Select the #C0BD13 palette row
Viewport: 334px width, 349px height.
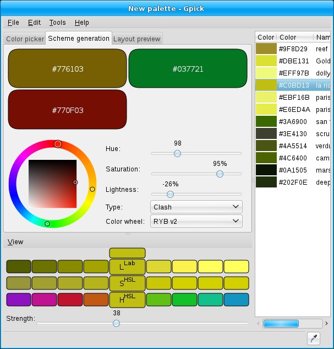[293, 85]
